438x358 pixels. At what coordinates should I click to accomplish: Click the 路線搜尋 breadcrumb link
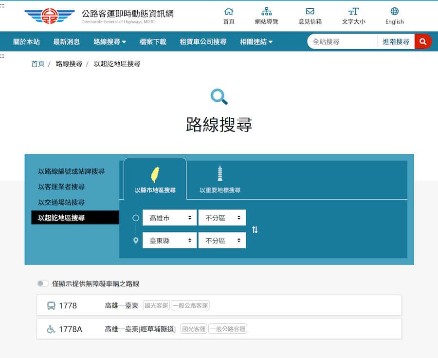coord(69,64)
